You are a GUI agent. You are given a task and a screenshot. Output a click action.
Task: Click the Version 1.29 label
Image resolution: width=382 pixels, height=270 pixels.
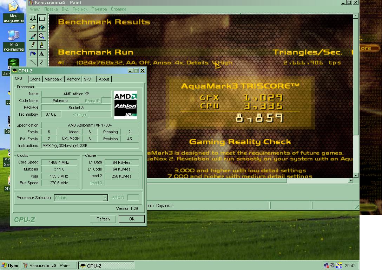(x=127, y=208)
